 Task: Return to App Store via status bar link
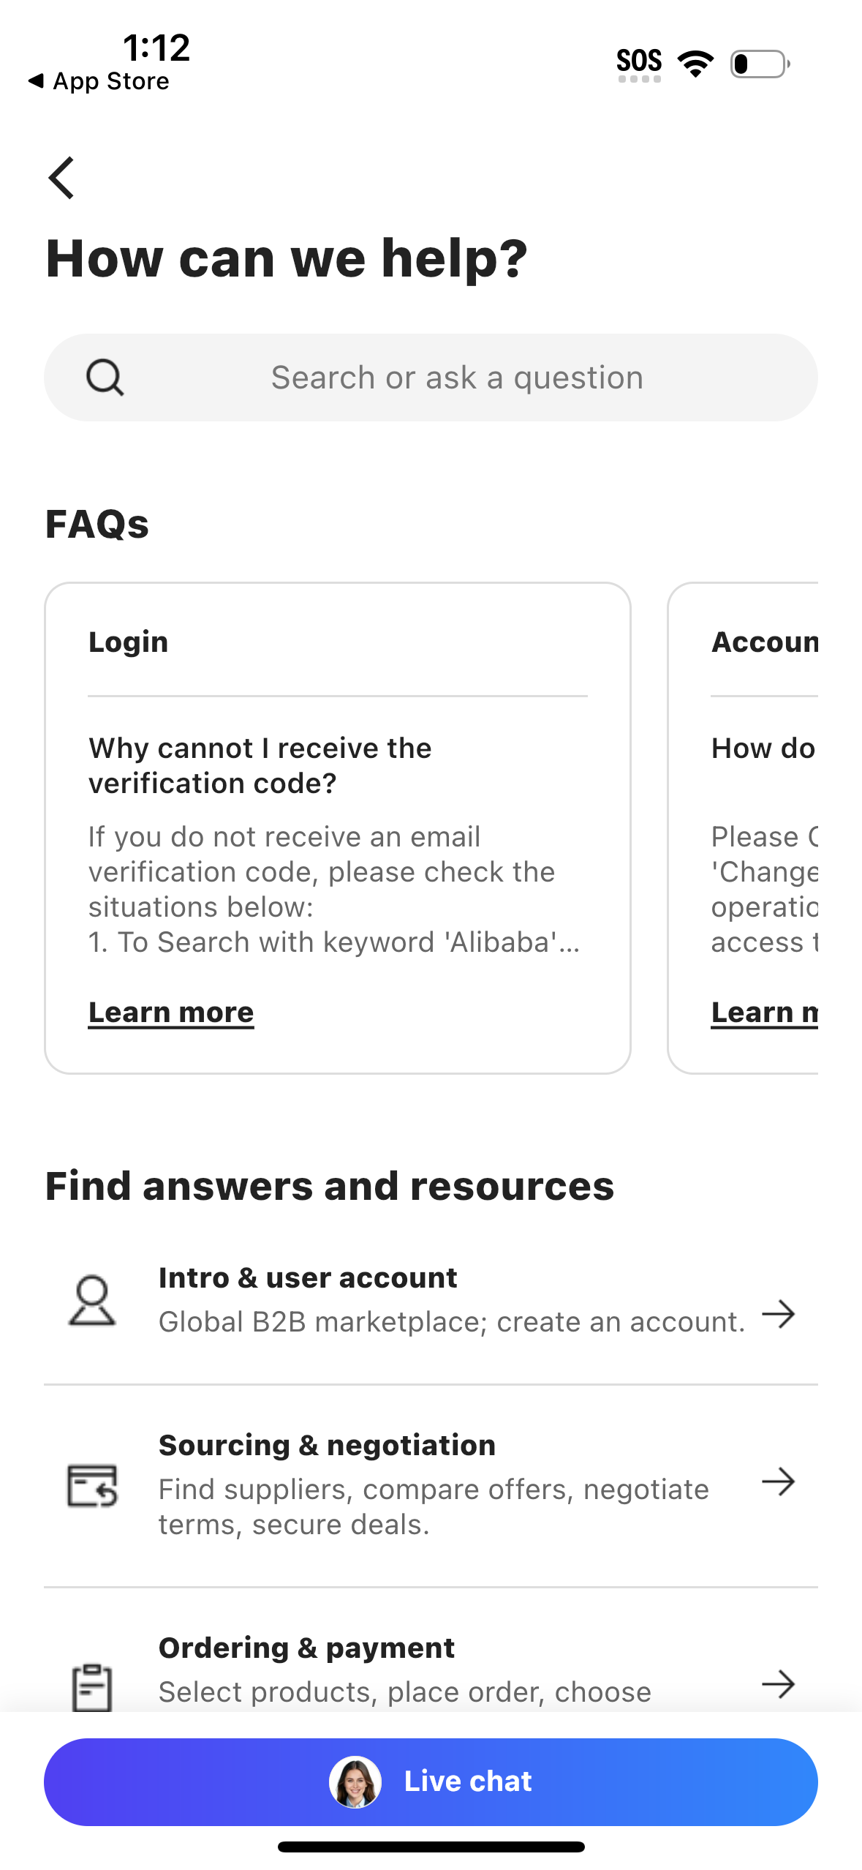[99, 80]
